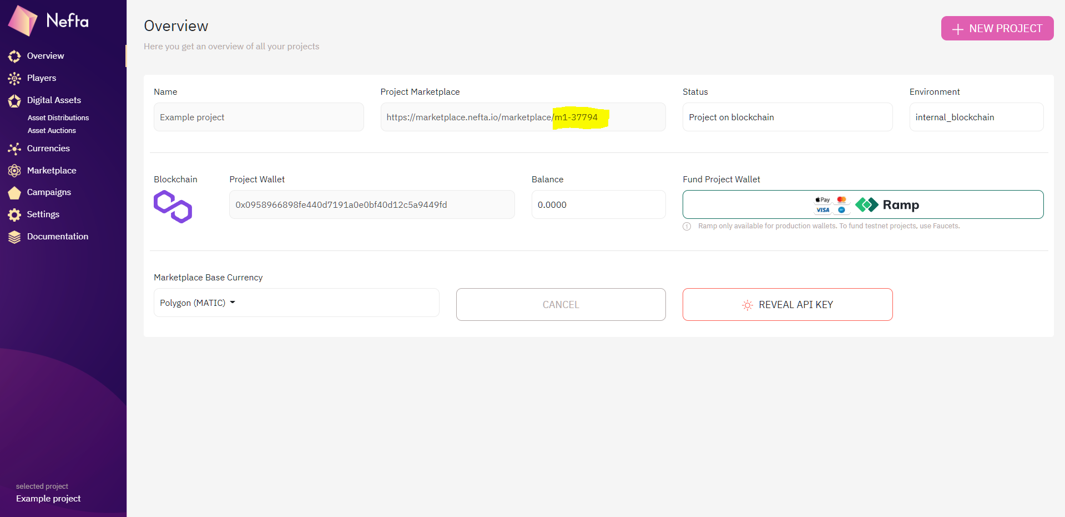
Task: Click the Project Marketplace label
Action: click(x=420, y=92)
